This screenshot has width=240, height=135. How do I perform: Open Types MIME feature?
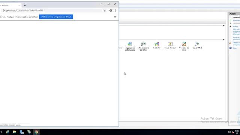coord(197,45)
